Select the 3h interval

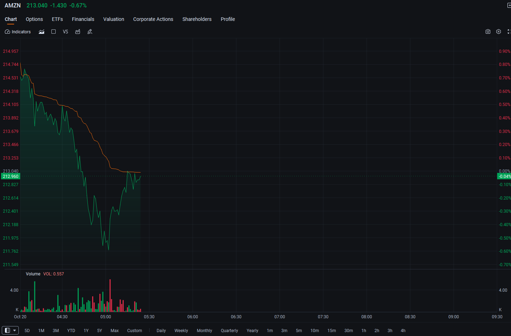[390, 331]
